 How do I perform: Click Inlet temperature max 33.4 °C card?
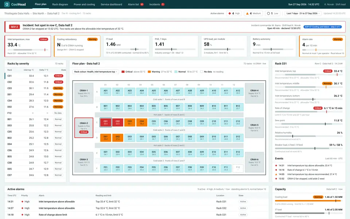coord(28,46)
